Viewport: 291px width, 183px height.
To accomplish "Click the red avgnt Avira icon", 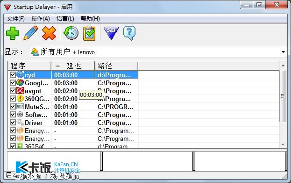I will (20, 91).
